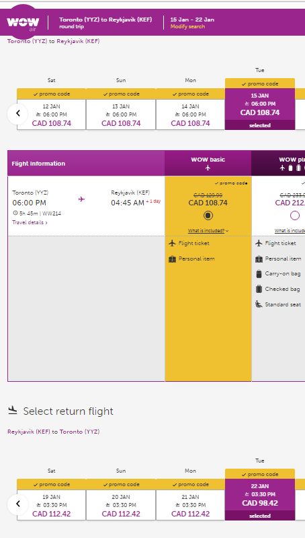Screen dimensions: 305x538
Task: Pick the Sat 19 JAN return flight
Action: pos(51,500)
